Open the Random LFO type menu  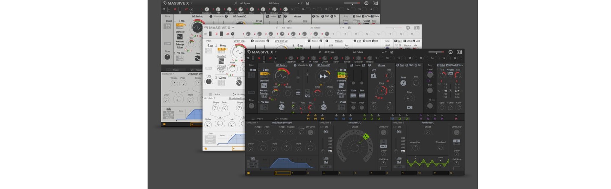428,123
